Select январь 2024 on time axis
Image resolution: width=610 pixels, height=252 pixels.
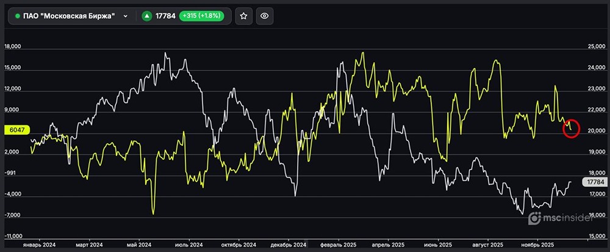pos(39,244)
